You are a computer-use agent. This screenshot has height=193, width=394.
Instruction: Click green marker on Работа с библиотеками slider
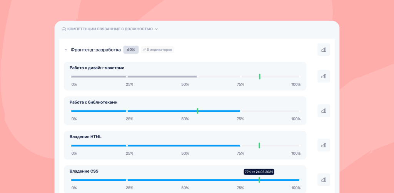point(197,111)
